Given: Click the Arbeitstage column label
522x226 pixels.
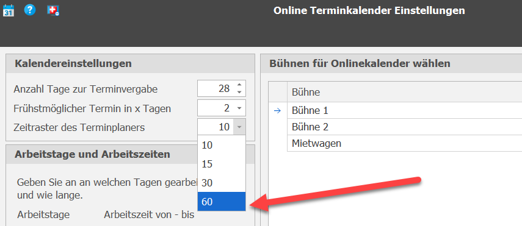Looking at the screenshot, I should click(43, 215).
